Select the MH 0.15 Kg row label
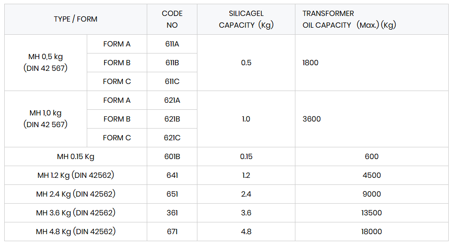 point(75,156)
